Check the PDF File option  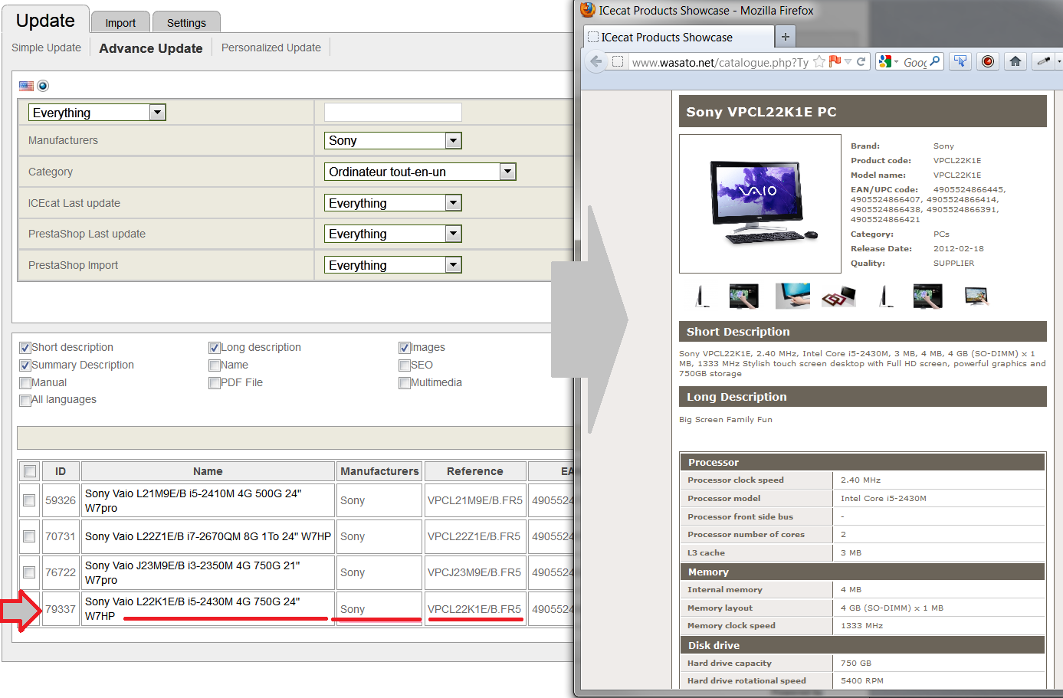pyautogui.click(x=215, y=383)
